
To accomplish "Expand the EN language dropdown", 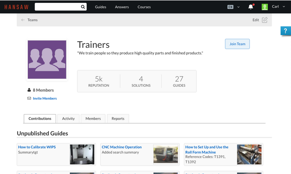I will point(238,7).
